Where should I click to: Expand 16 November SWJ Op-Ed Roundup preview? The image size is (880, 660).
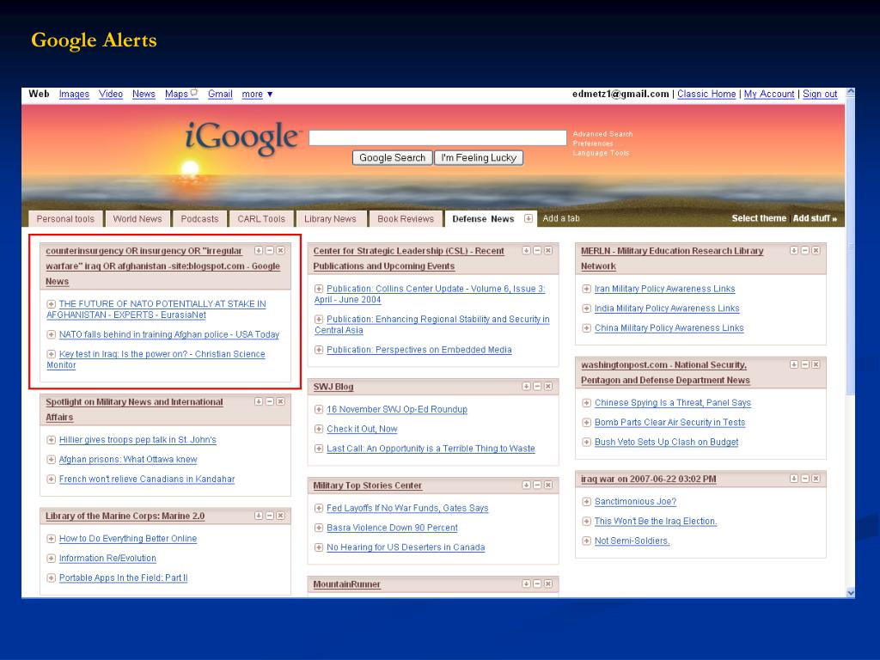[x=319, y=409]
